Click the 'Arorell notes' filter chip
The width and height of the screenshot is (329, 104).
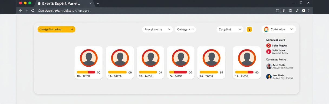point(157,29)
